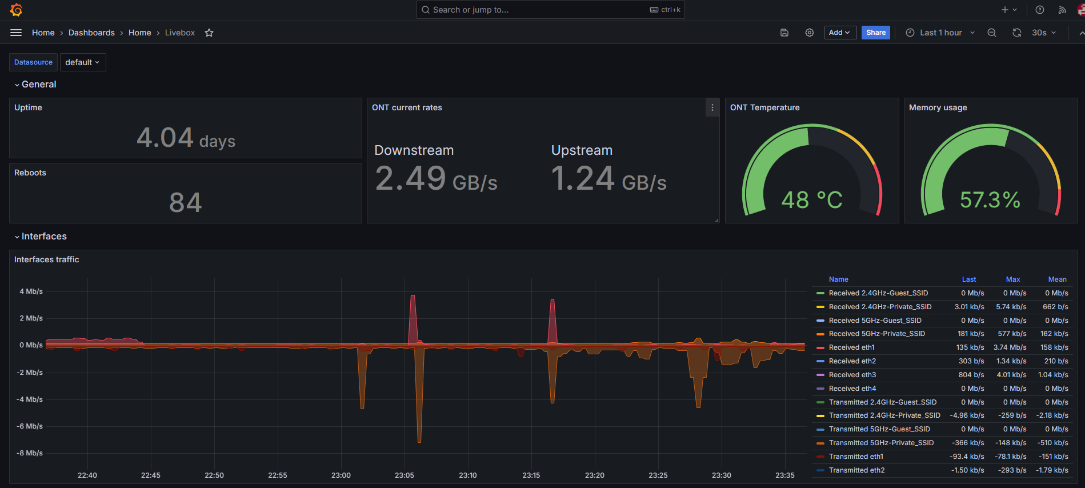Go to Dashboards breadcrumb
This screenshot has width=1085, height=488.
click(91, 33)
